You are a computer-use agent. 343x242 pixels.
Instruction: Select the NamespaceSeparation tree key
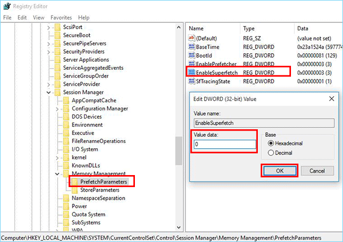tap(98, 198)
